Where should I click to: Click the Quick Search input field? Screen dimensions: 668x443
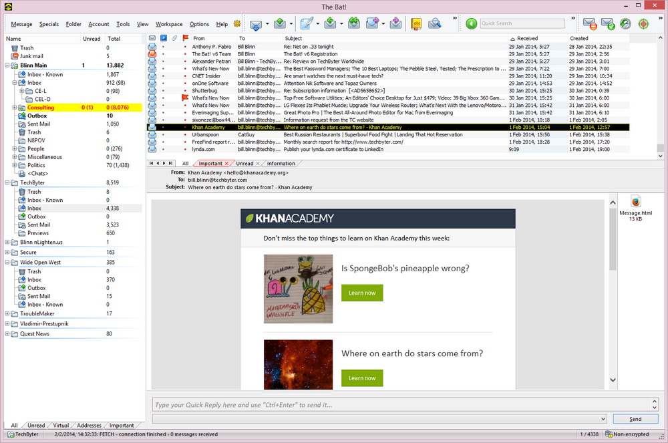522,23
